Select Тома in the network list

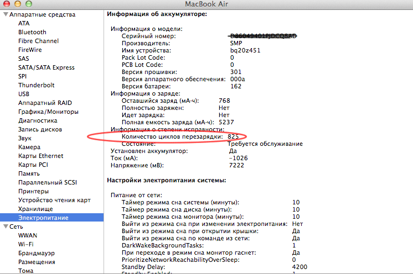point(25,271)
